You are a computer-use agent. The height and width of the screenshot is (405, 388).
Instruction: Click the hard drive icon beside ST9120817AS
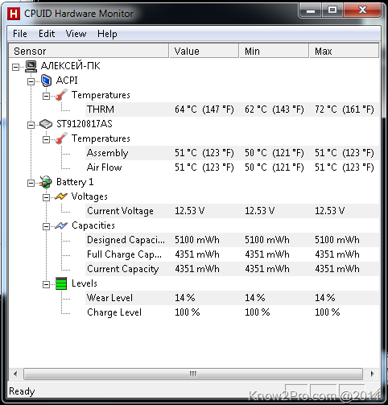[46, 124]
